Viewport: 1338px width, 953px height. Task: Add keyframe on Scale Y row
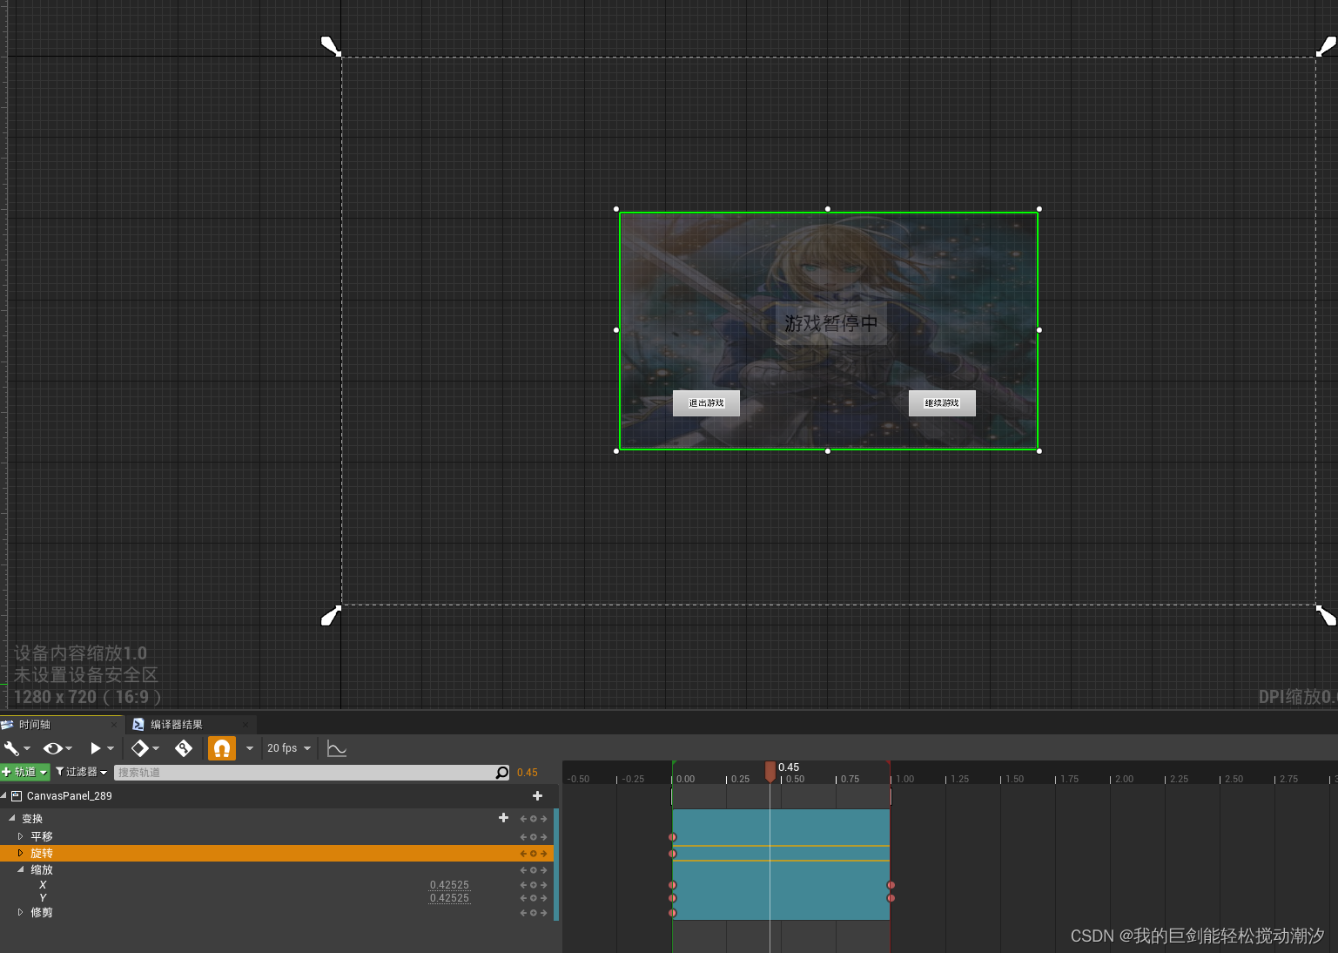534,898
